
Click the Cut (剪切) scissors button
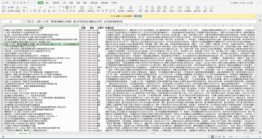(x=11, y=8)
